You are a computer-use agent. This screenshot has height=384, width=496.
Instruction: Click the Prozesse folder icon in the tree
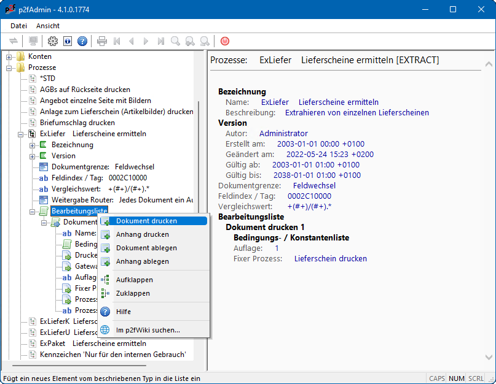tap(22, 67)
